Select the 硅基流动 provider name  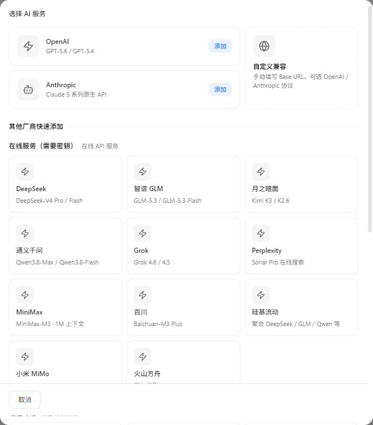pyautogui.click(x=265, y=312)
